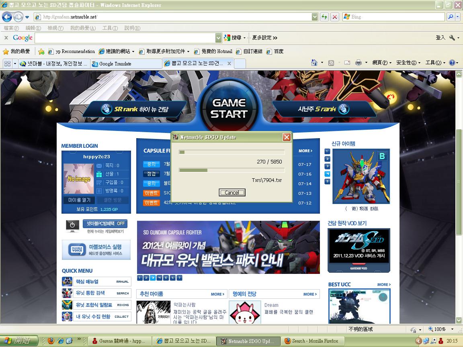Click the GAME START button
Screen dimensions: 463x347
tap(229, 108)
